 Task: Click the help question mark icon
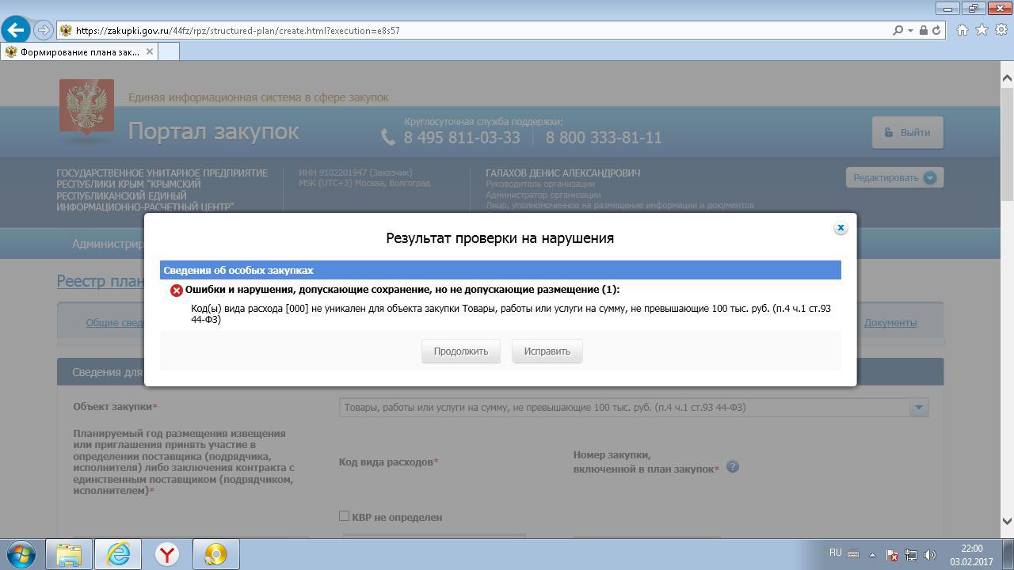click(732, 466)
